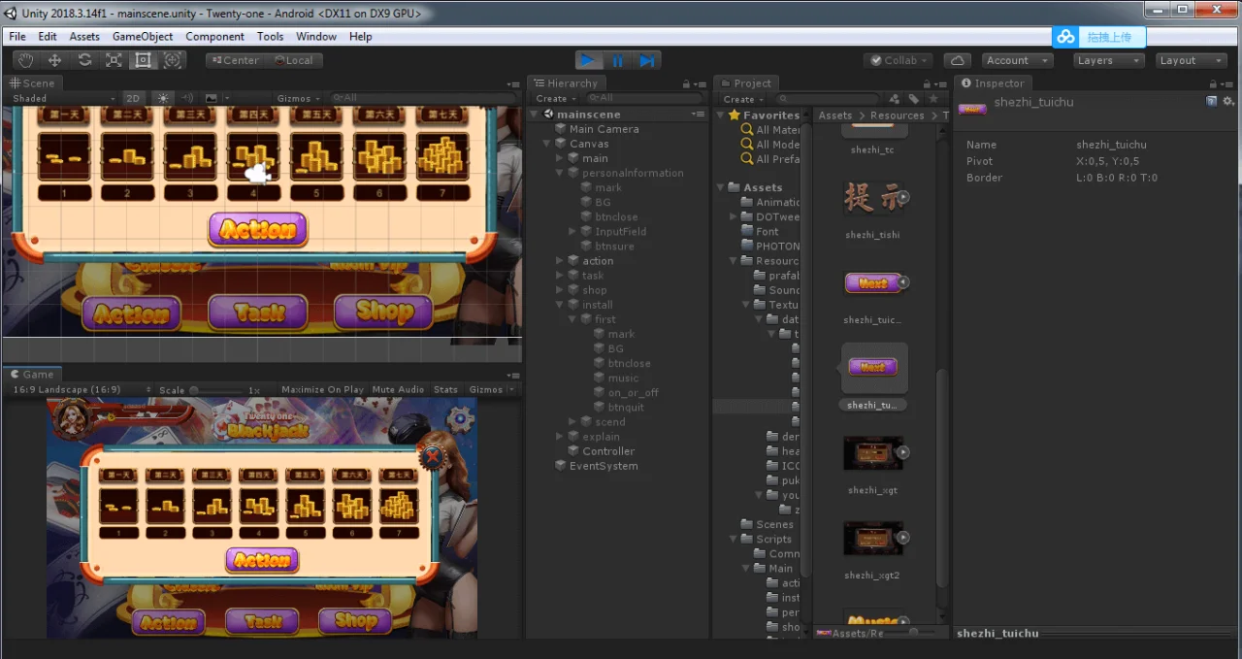1242x659 pixels.
Task: Toggle scene lighting sun icon
Action: [x=162, y=98]
